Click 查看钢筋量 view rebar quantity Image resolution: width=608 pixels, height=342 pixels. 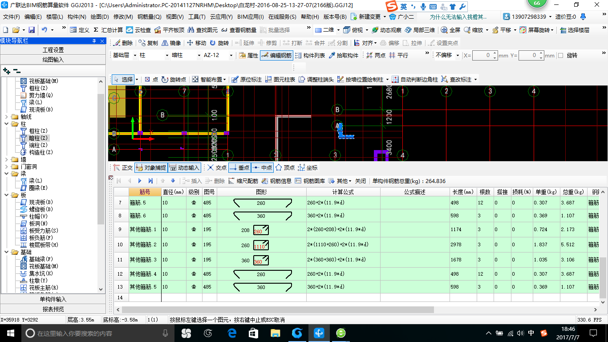tap(239, 30)
